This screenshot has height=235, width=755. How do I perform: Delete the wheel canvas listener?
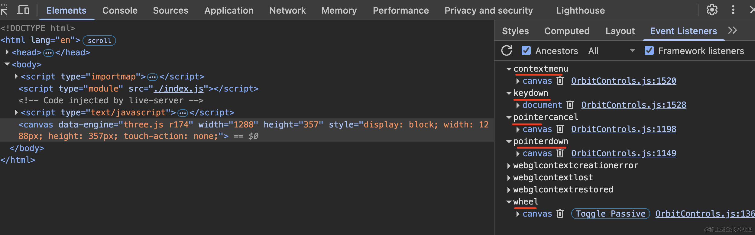click(560, 214)
